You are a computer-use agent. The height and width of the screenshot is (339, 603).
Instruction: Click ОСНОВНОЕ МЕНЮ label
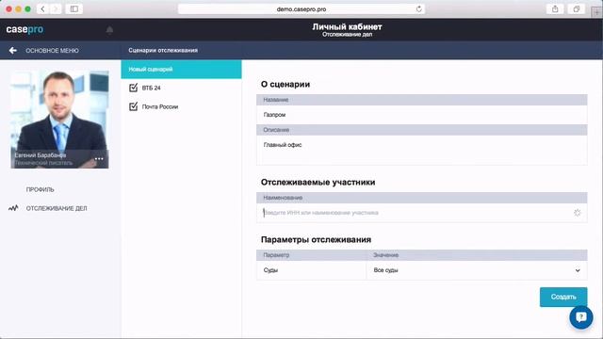pyautogui.click(x=52, y=50)
